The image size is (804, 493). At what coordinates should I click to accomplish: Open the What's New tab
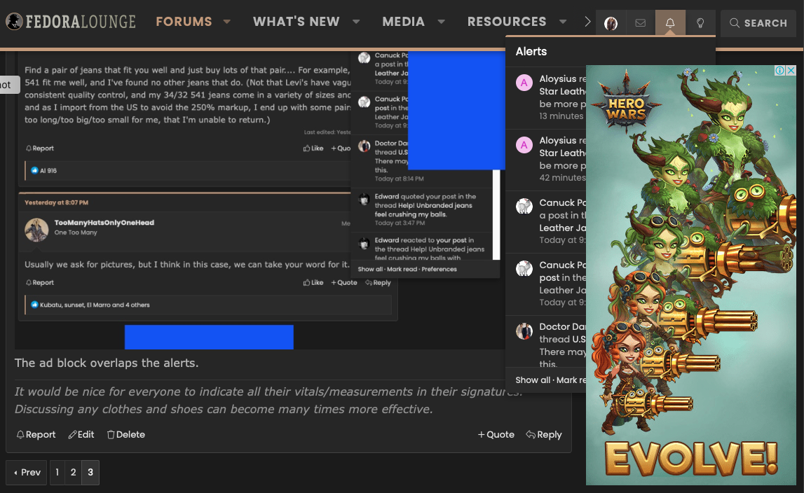coord(297,22)
